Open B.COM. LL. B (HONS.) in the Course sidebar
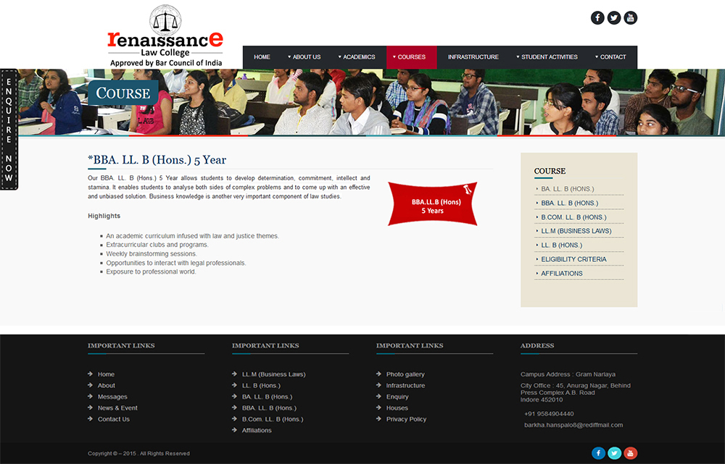Image resolution: width=725 pixels, height=464 pixels. [573, 217]
